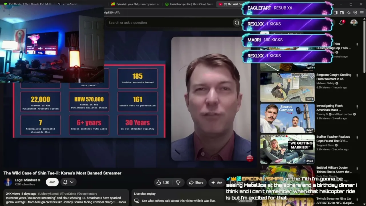Image resolution: width=366 pixels, height=206 pixels.
Task: Open Legal Mindset channel avatar
Action: click(x=8, y=182)
